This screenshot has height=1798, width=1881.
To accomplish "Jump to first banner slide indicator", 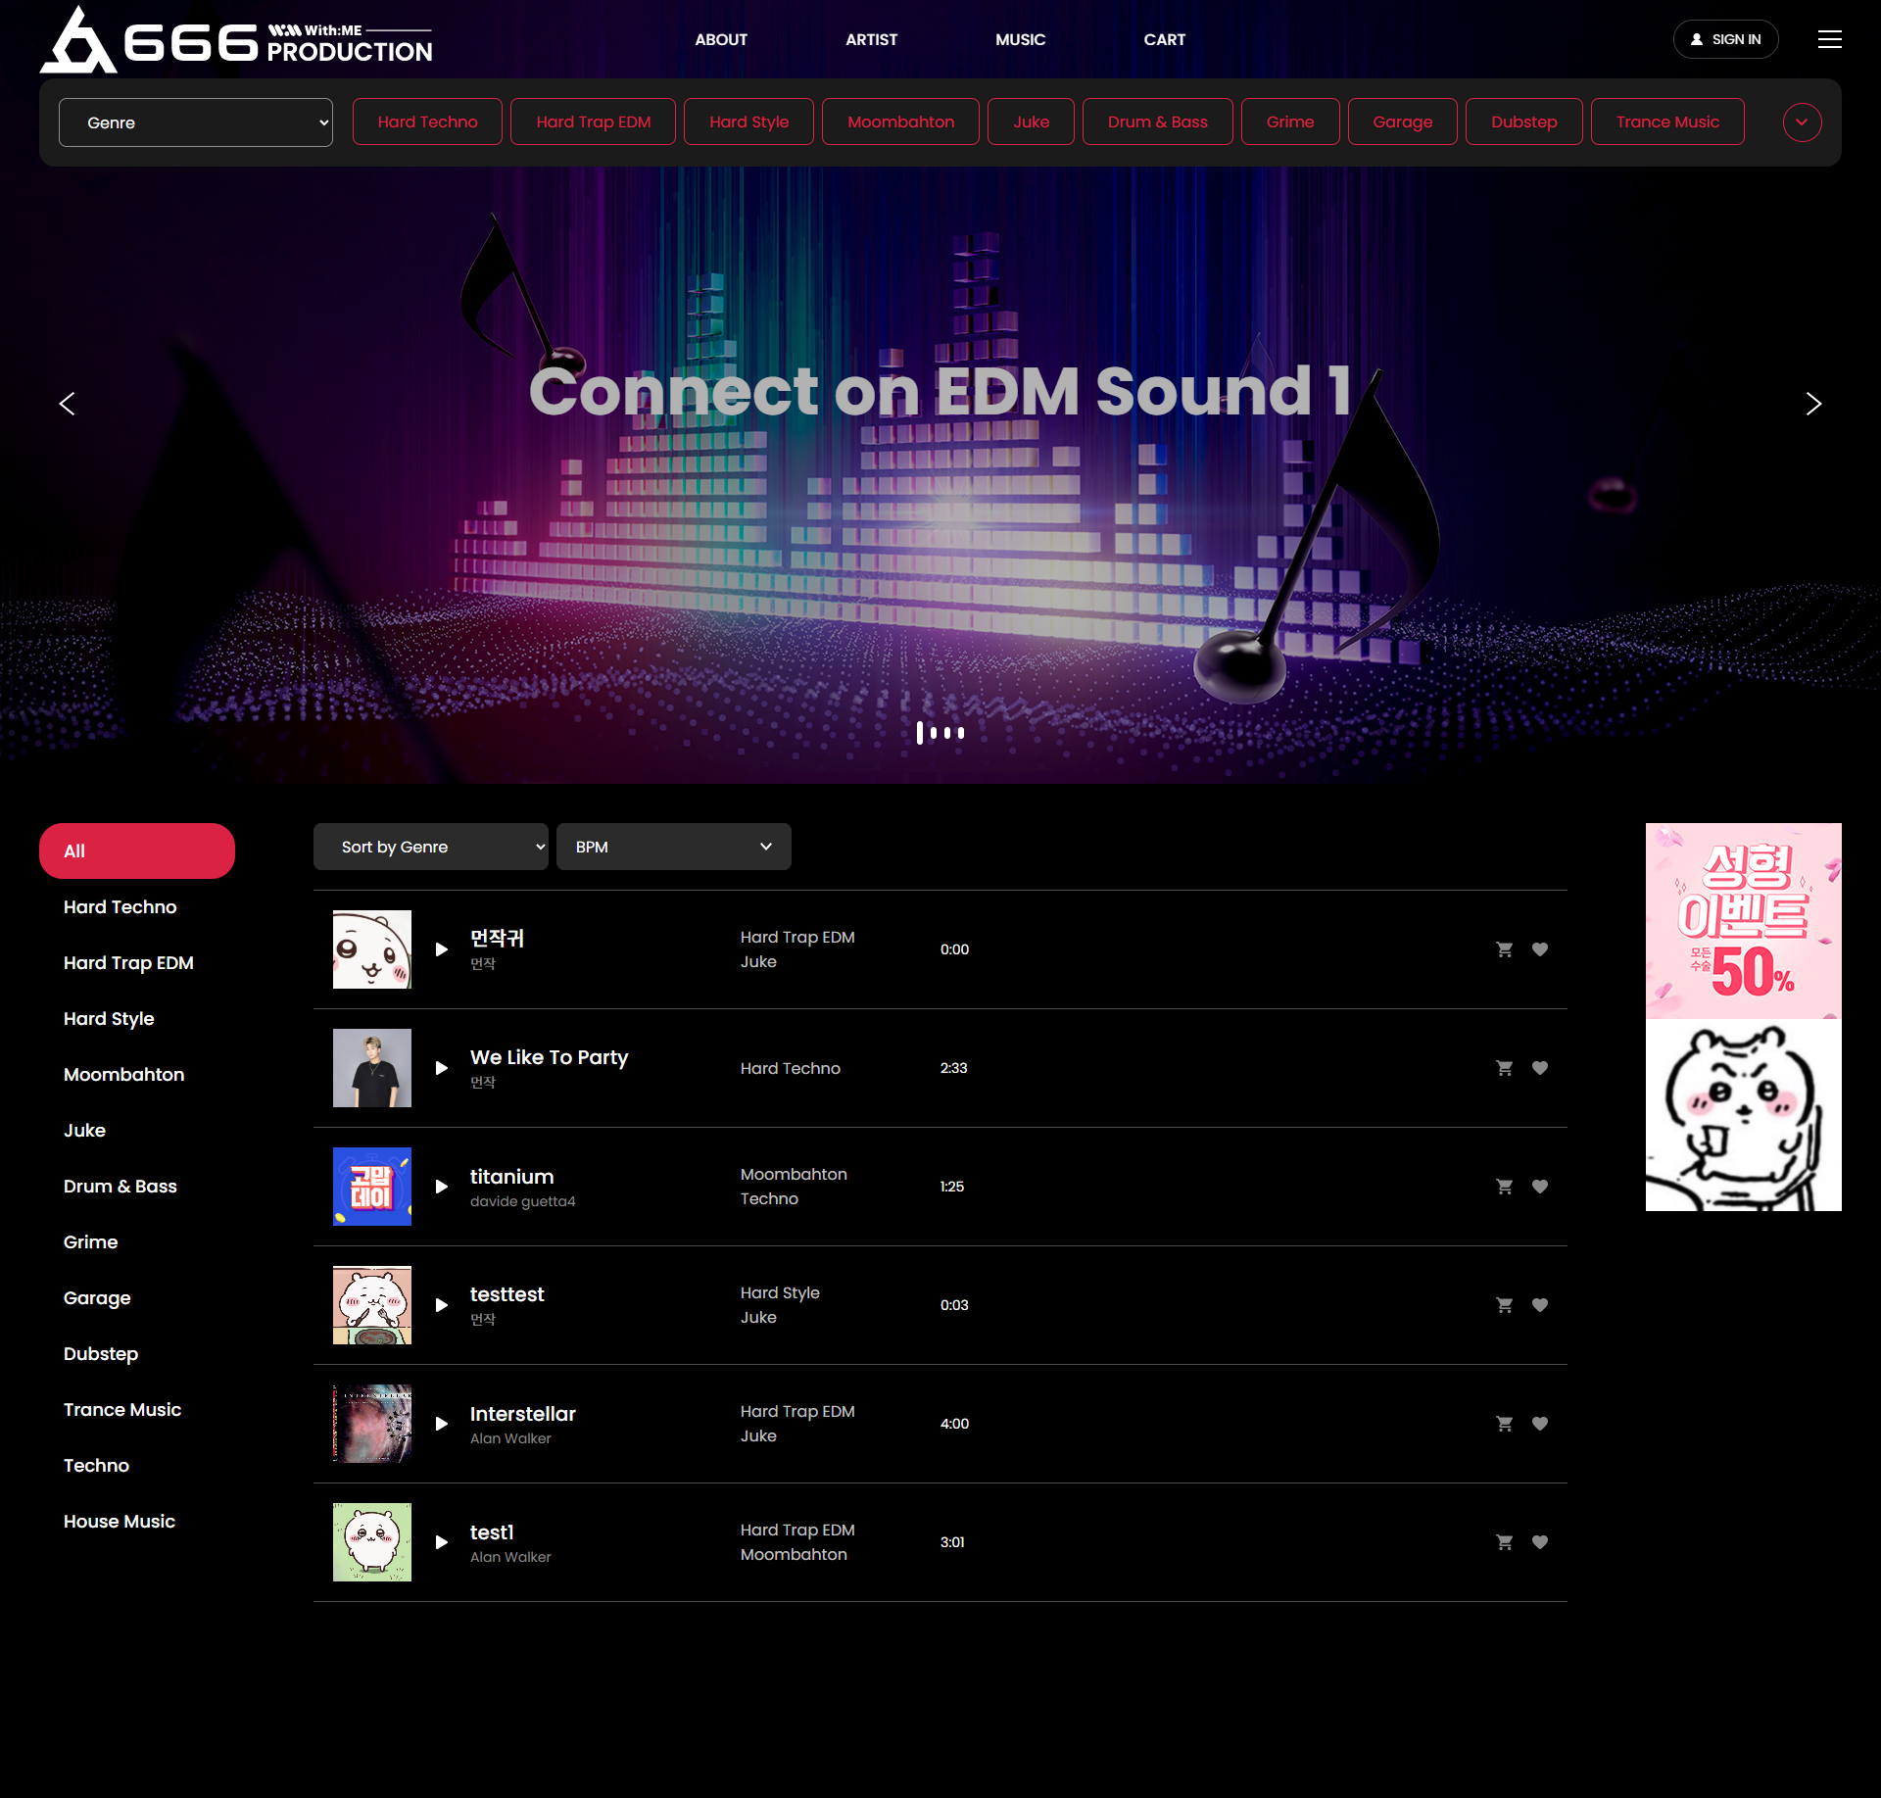I will tap(920, 732).
